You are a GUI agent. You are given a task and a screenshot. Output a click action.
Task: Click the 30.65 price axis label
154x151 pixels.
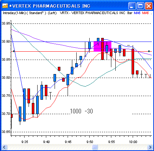click(x=6, y=132)
